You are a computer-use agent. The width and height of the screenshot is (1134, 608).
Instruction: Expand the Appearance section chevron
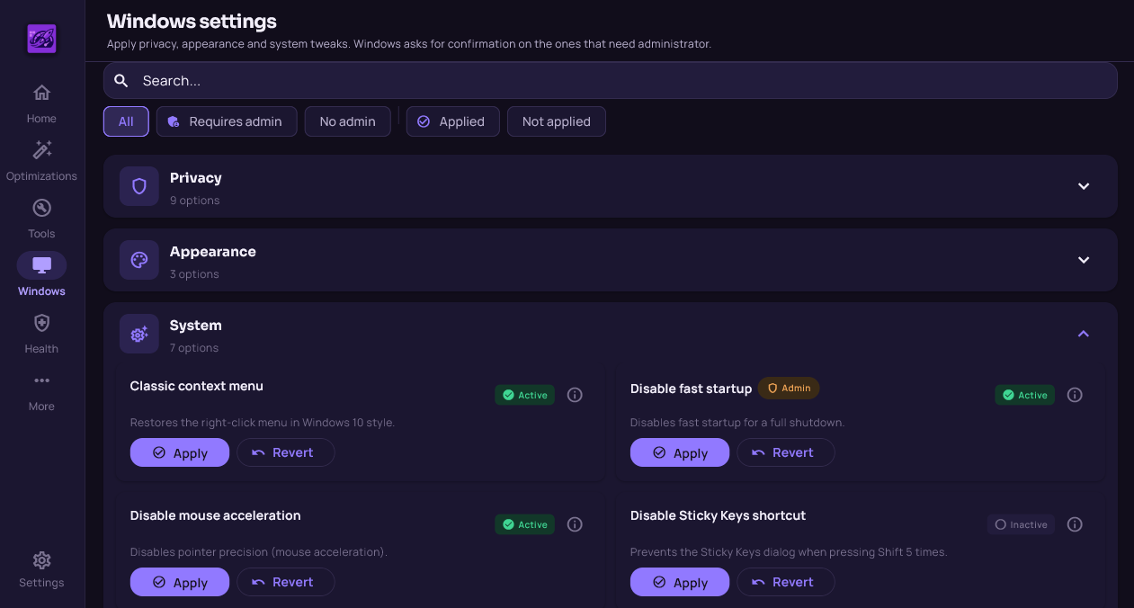[x=1084, y=260]
